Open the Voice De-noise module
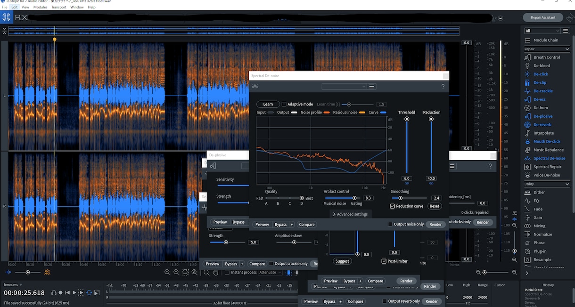 547,175
